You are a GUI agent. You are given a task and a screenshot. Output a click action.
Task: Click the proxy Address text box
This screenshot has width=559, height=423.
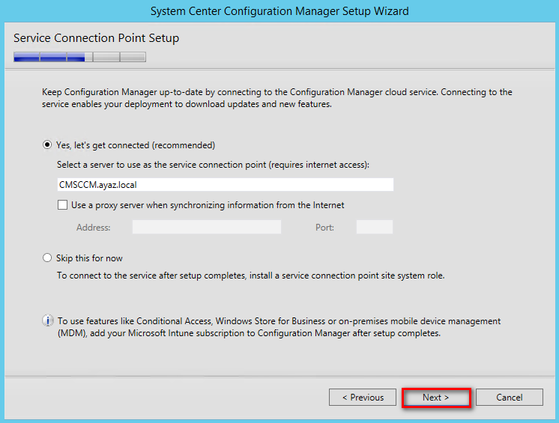[207, 227]
